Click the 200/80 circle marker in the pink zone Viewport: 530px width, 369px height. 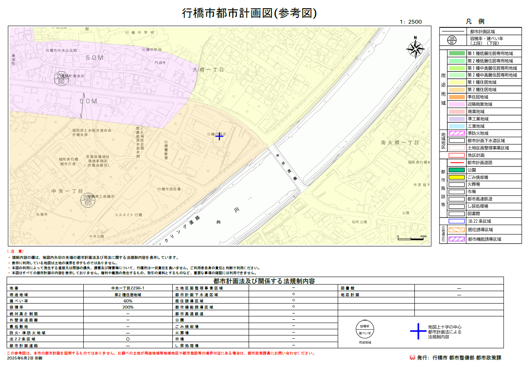61,79
